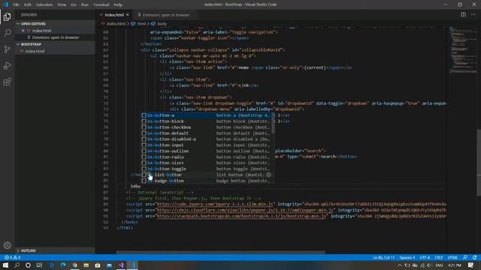Screen dimensions: 481x270
Task: Open the Windows Action Center
Action: tap(471, 265)
